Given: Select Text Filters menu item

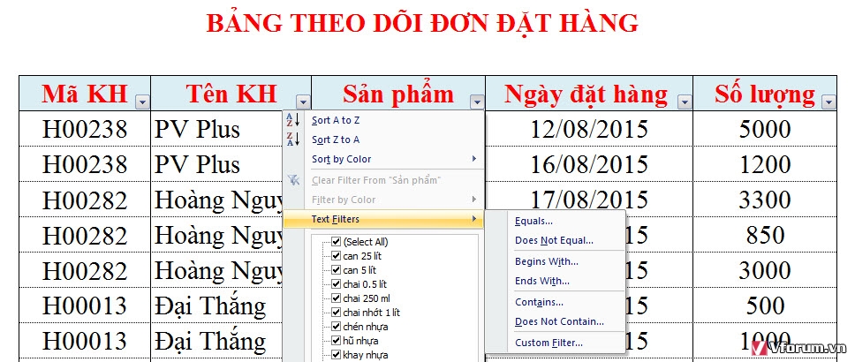Looking at the screenshot, I should point(383,219).
